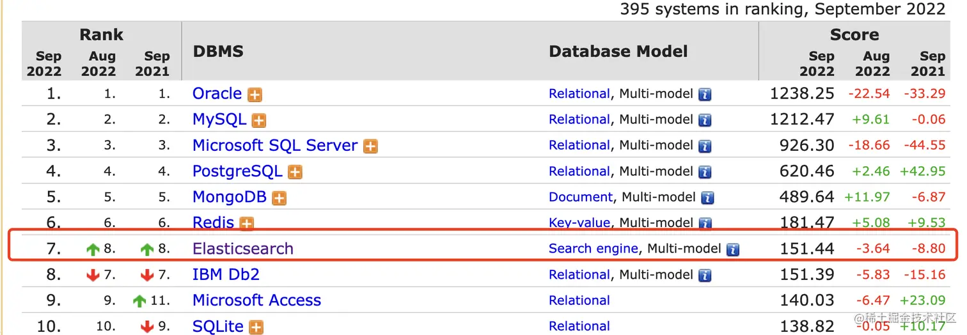Open Relational model link in PostgreSQL's row
The width and height of the screenshot is (967, 335).
[579, 171]
